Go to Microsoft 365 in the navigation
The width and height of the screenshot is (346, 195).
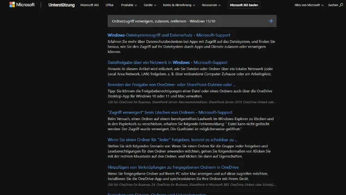pyautogui.click(x=89, y=5)
